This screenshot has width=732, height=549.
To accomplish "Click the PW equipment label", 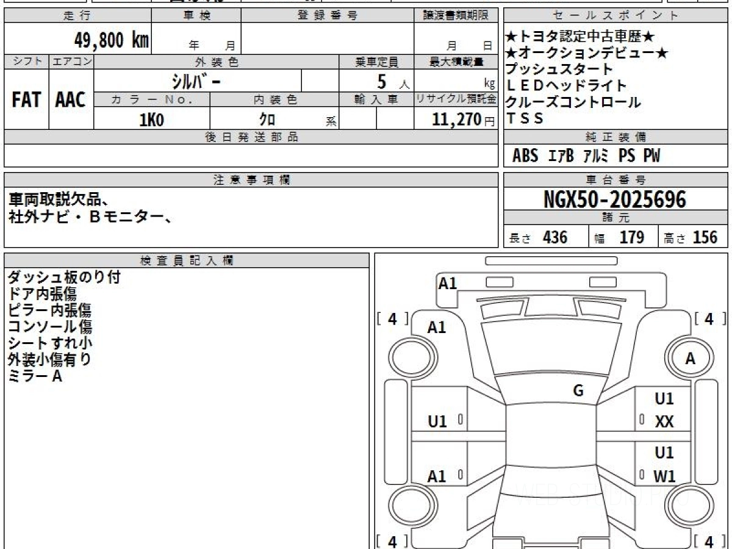I will pyautogui.click(x=652, y=156).
